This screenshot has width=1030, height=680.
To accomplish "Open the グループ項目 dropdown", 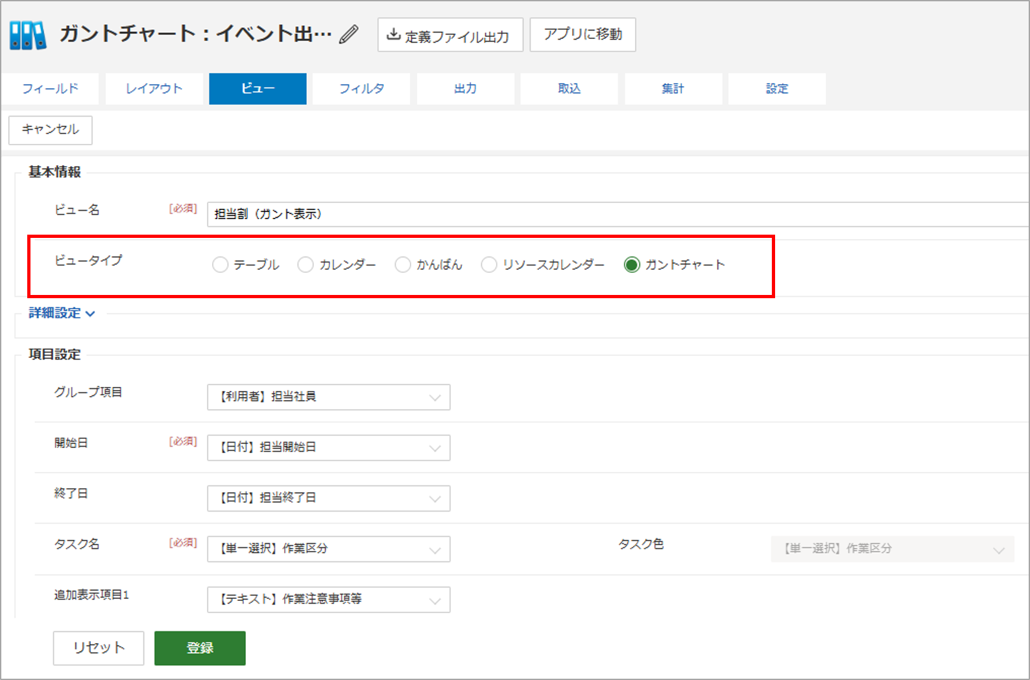I will 329,397.
